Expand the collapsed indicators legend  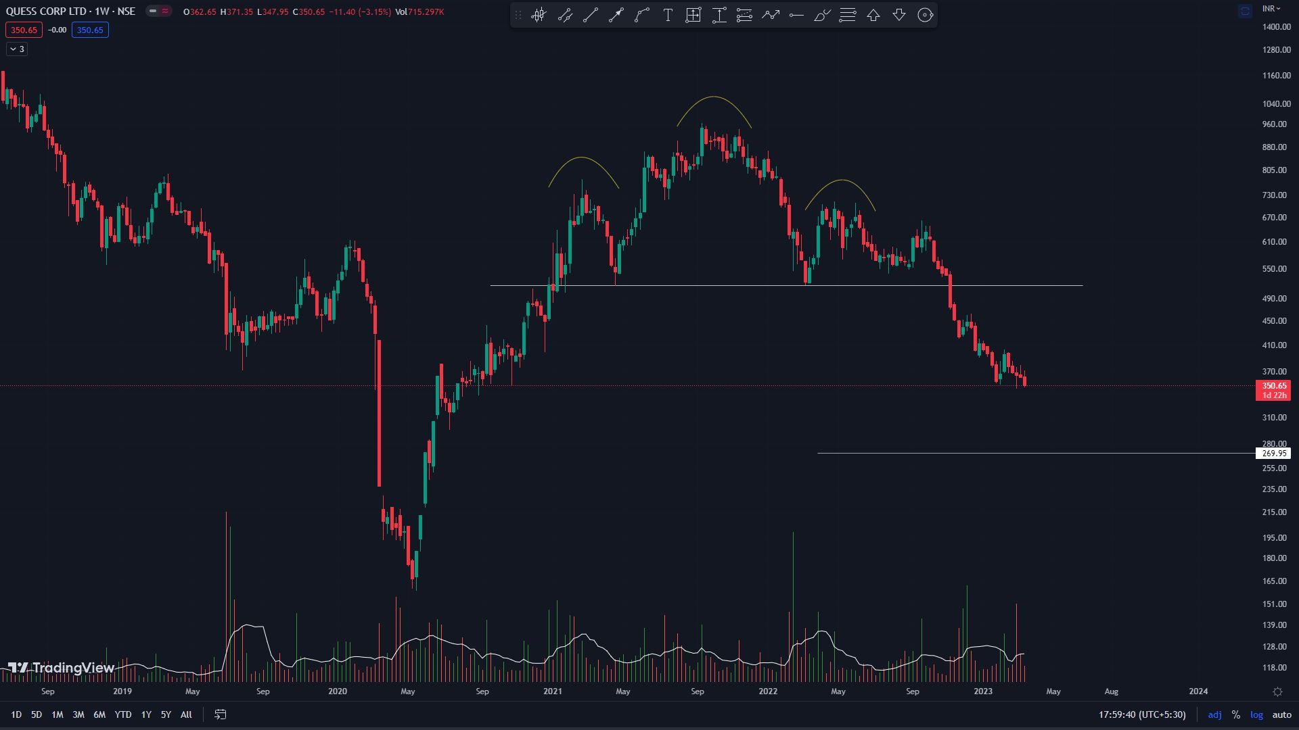tap(17, 49)
